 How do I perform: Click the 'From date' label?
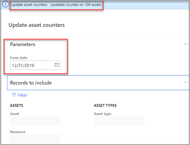pos(19,58)
